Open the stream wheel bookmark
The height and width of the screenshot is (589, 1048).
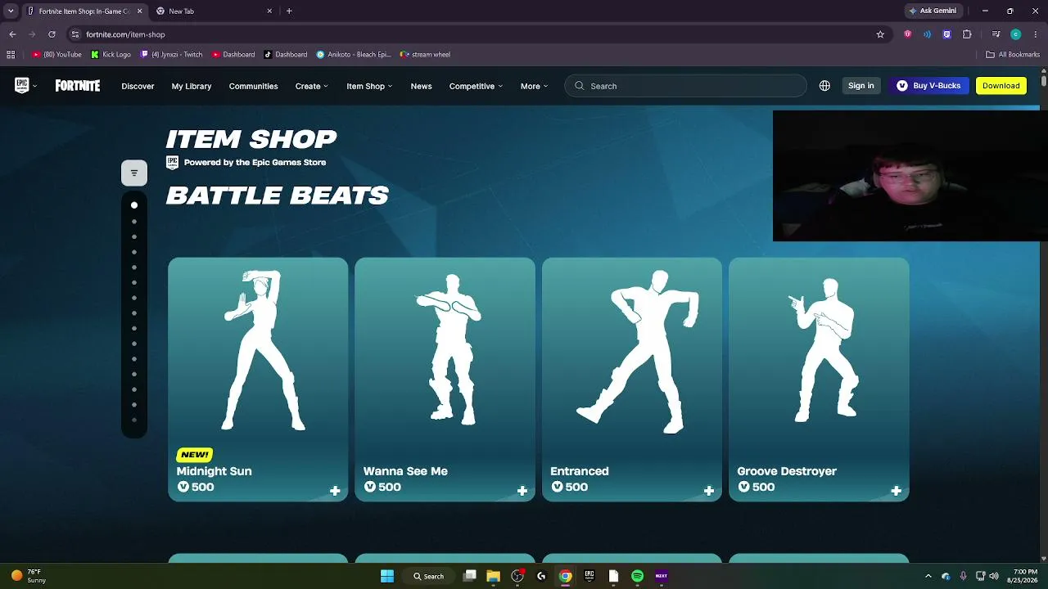pyautogui.click(x=425, y=55)
